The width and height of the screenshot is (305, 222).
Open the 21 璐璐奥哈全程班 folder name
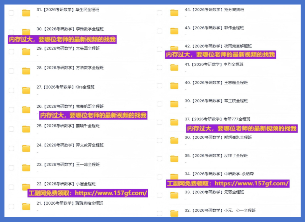point(70,203)
